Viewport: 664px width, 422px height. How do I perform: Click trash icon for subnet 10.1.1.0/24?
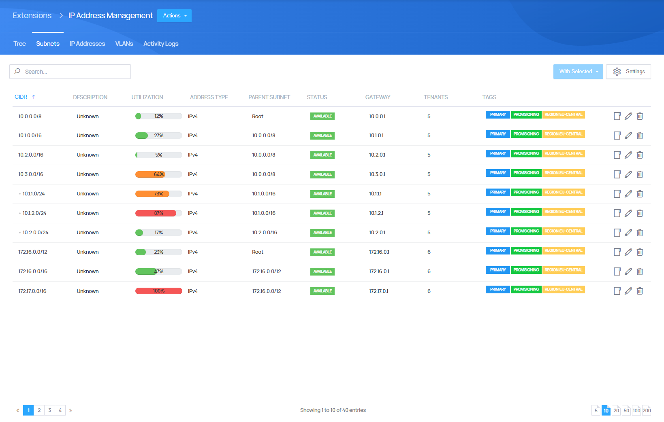640,194
